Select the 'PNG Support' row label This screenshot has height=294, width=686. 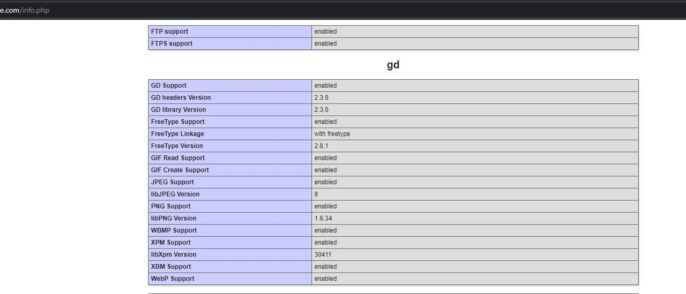(x=230, y=206)
